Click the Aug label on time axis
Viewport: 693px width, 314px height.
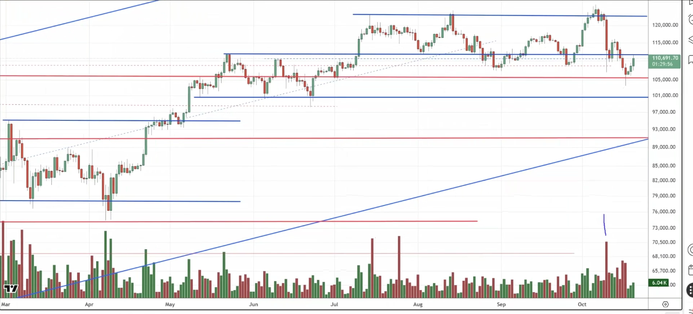click(418, 304)
